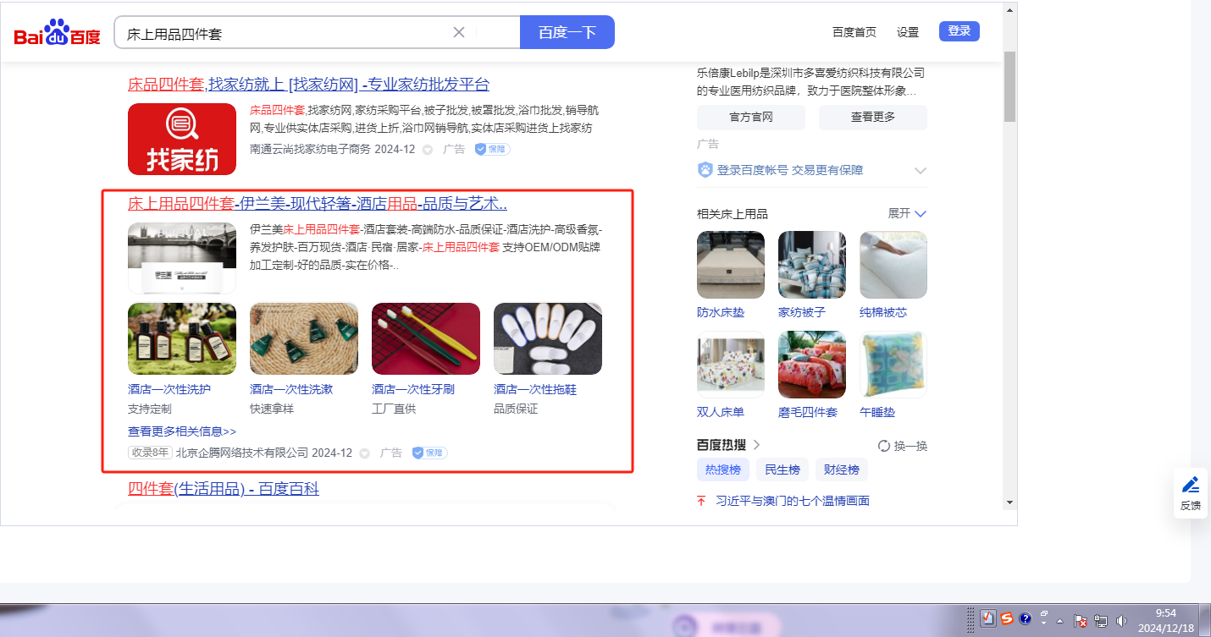1211x637 pixels.
Task: Click the 官方官网 button
Action: pyautogui.click(x=751, y=117)
